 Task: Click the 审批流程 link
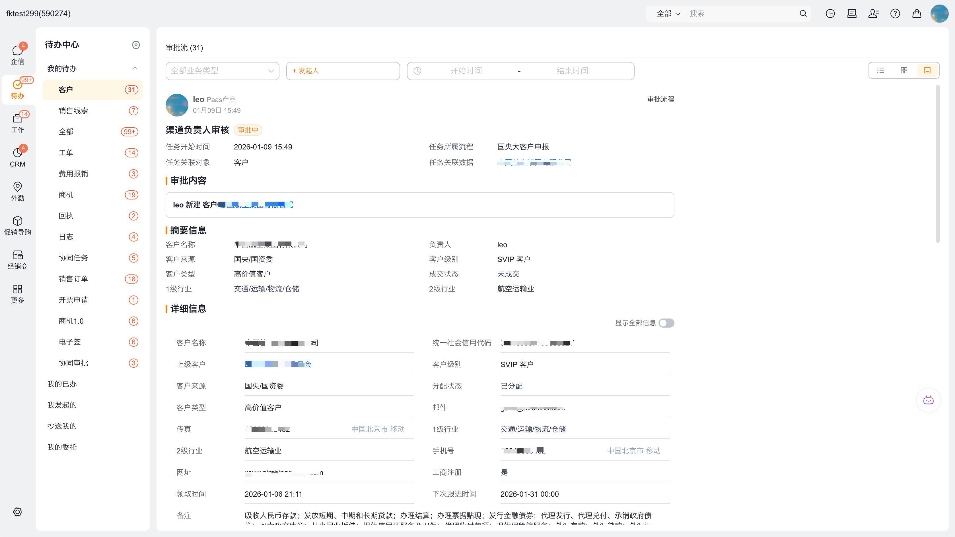click(x=660, y=99)
